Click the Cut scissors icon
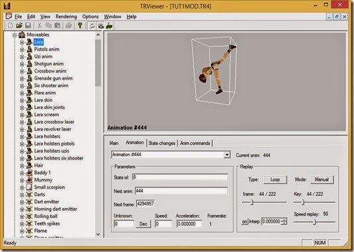 point(39,25)
